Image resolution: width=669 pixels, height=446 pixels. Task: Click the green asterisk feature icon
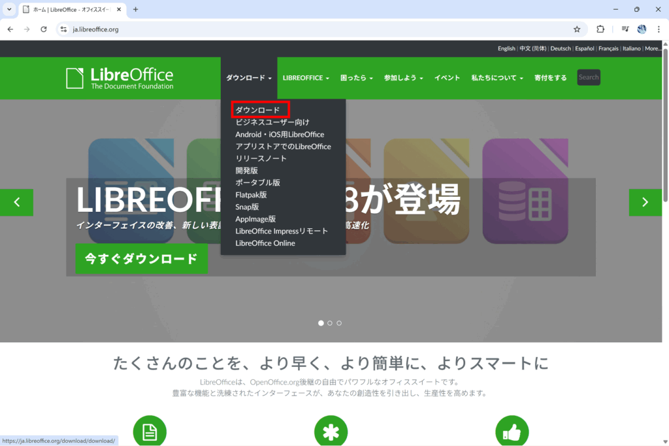[331, 432]
